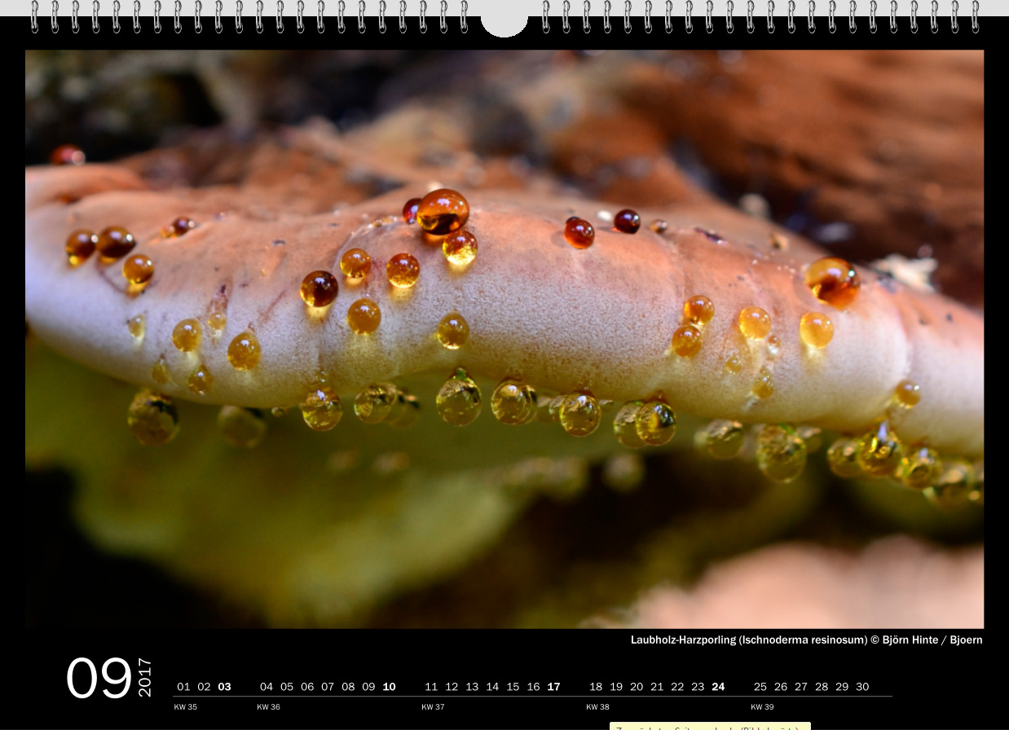Click day 13 in the date row
1009x730 pixels.
[x=472, y=687]
